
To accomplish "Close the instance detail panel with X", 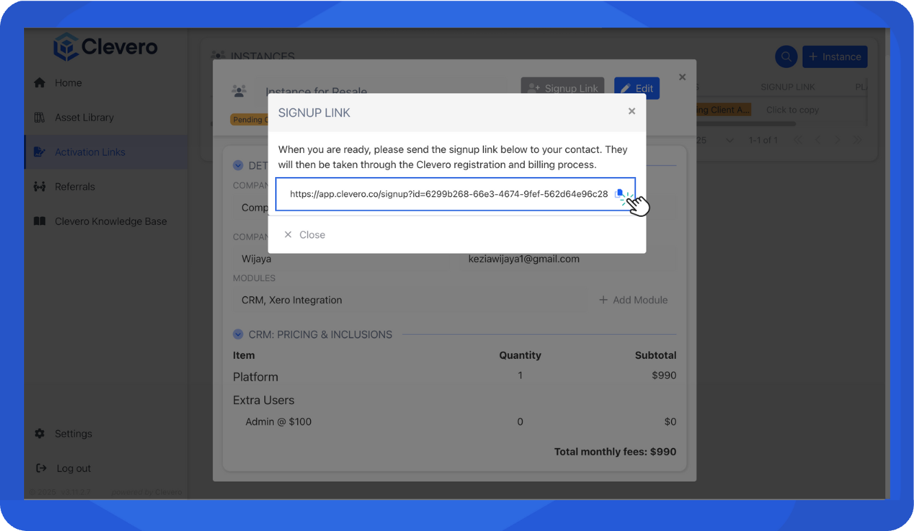I will pos(682,78).
